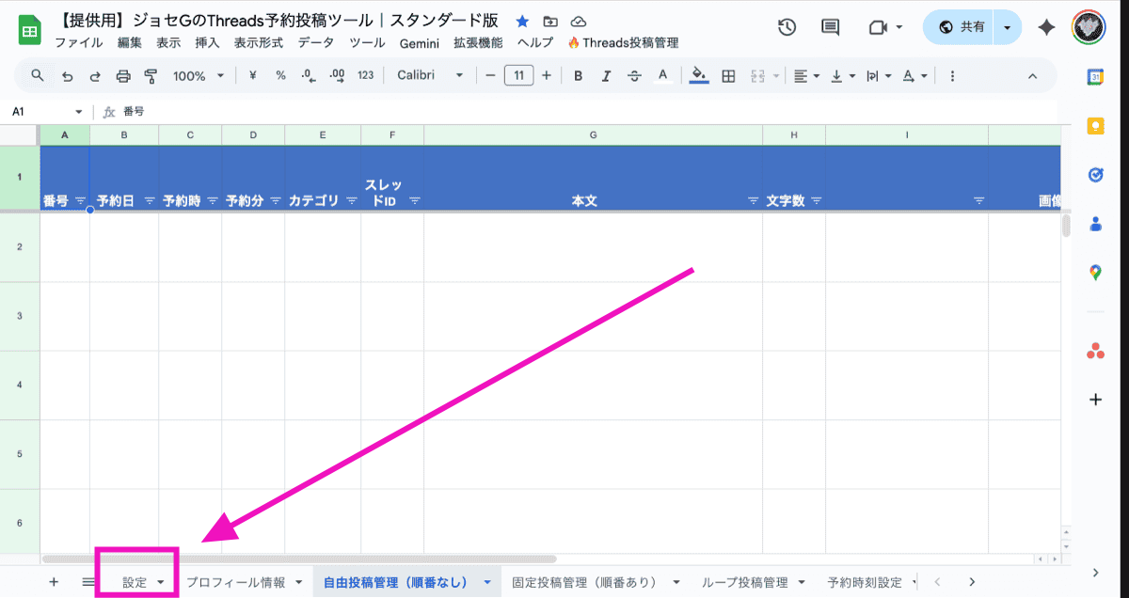Screen dimensions: 1129x598
Task: Open the 123 number format menu
Action: (x=366, y=75)
